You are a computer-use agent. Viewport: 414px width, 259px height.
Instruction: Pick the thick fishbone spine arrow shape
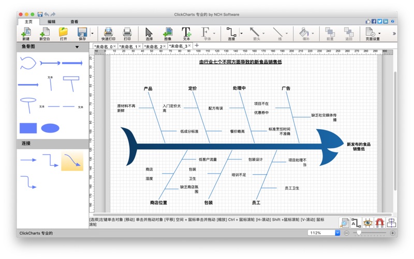(x=72, y=63)
